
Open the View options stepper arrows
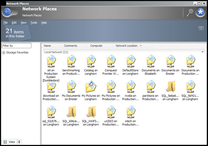pyautogui.click(x=19, y=142)
